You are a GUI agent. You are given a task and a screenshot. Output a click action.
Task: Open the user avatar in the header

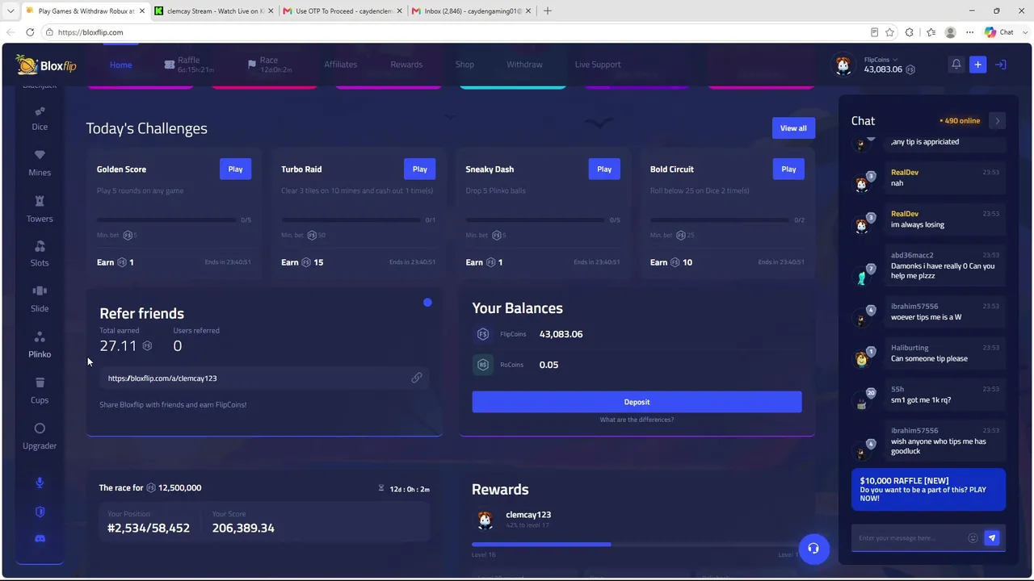(843, 65)
